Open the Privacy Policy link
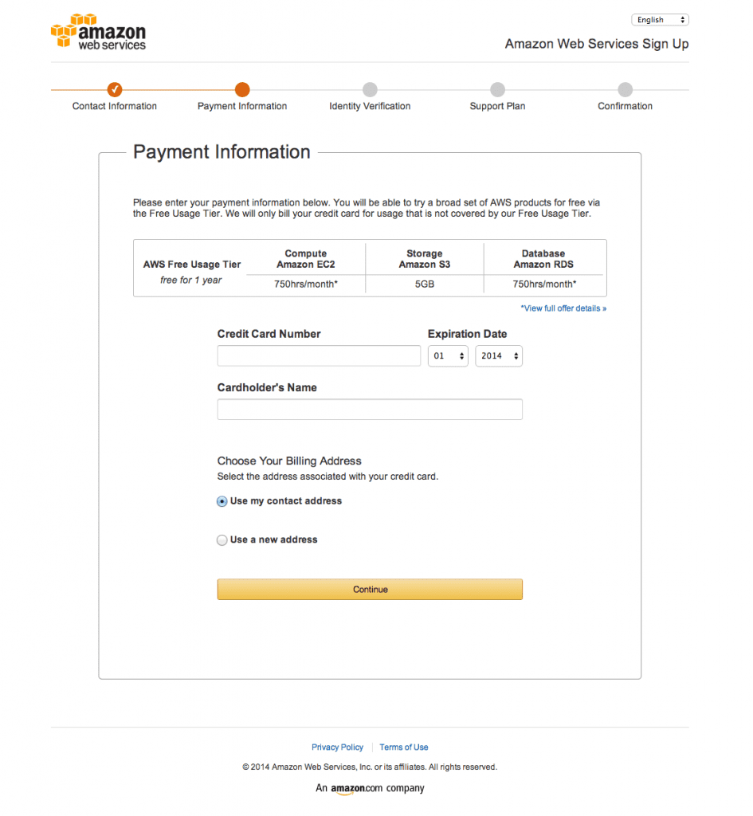Image resolution: width=753 pixels, height=816 pixels. click(337, 747)
